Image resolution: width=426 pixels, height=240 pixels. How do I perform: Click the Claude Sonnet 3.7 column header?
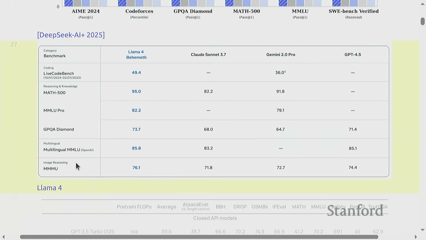tap(208, 54)
